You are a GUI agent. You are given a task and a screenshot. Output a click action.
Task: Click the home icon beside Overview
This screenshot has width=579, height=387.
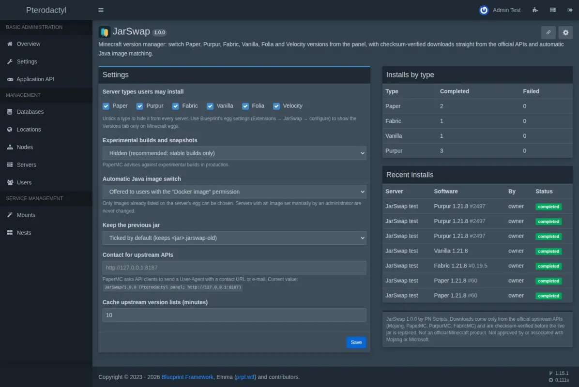(x=10, y=44)
